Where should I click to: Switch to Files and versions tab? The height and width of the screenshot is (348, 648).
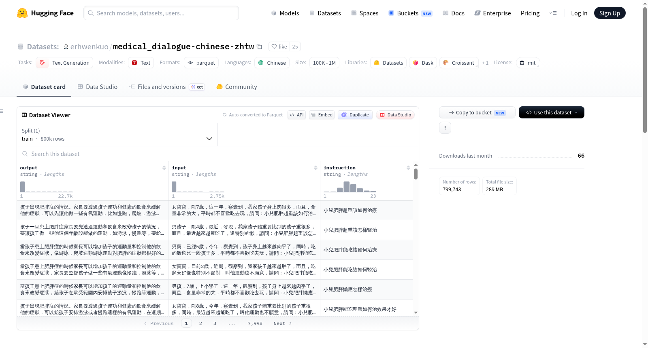(166, 86)
